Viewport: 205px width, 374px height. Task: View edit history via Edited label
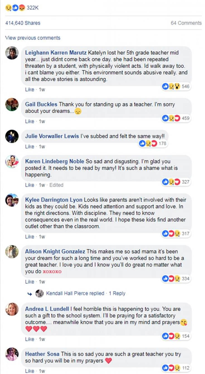pos(56,185)
